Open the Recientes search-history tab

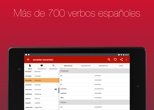(x=53, y=67)
